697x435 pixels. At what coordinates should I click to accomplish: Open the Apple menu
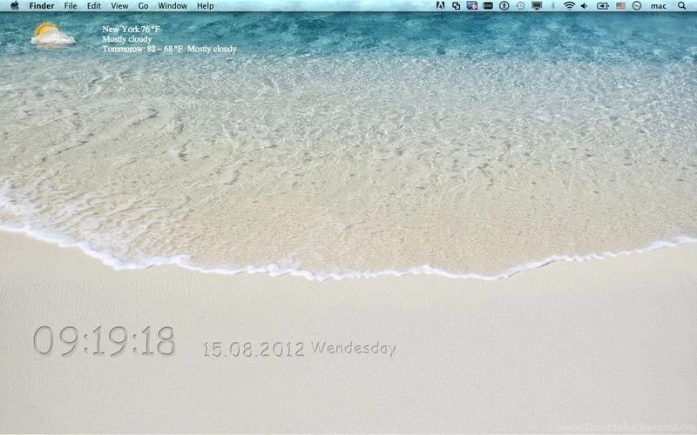(x=15, y=6)
